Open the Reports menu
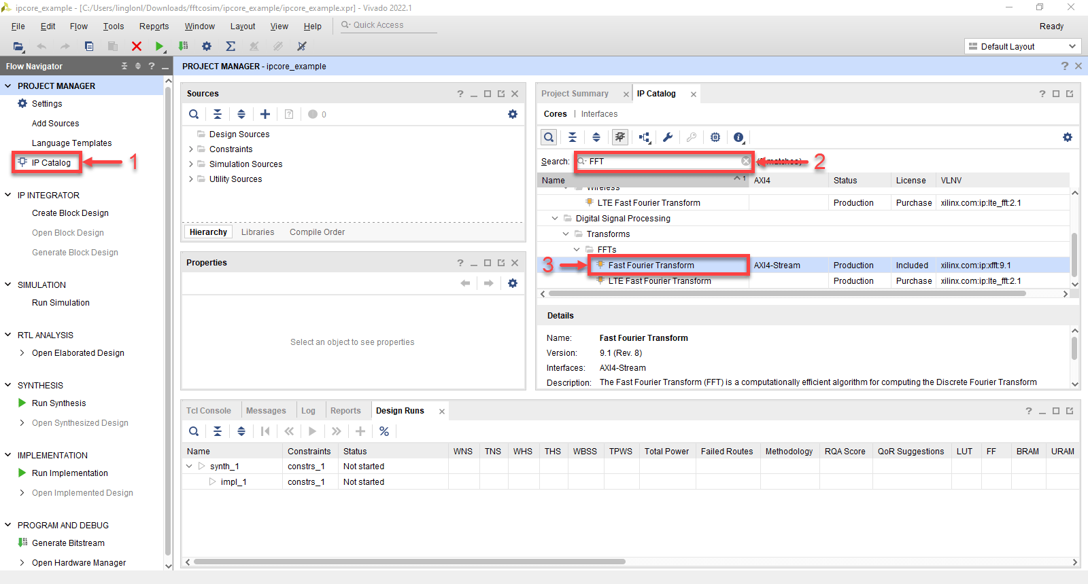This screenshot has height=584, width=1088. point(154,26)
